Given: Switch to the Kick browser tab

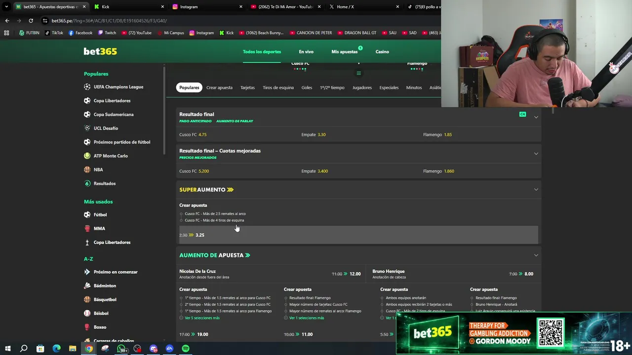Looking at the screenshot, I should 128,7.
